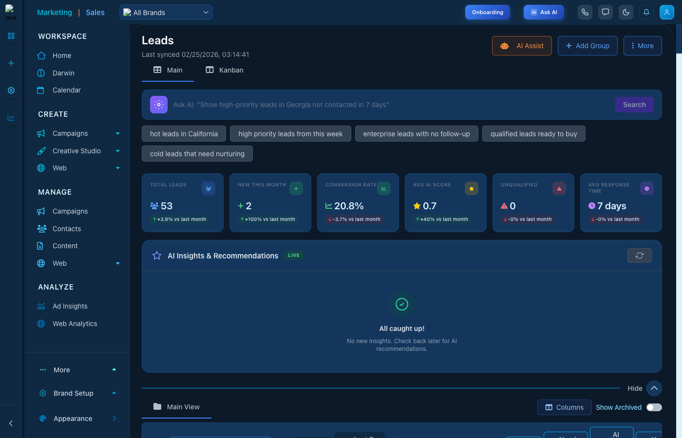The width and height of the screenshot is (682, 438).
Task: Click the plus icon in left rail
Action: pyautogui.click(x=11, y=63)
